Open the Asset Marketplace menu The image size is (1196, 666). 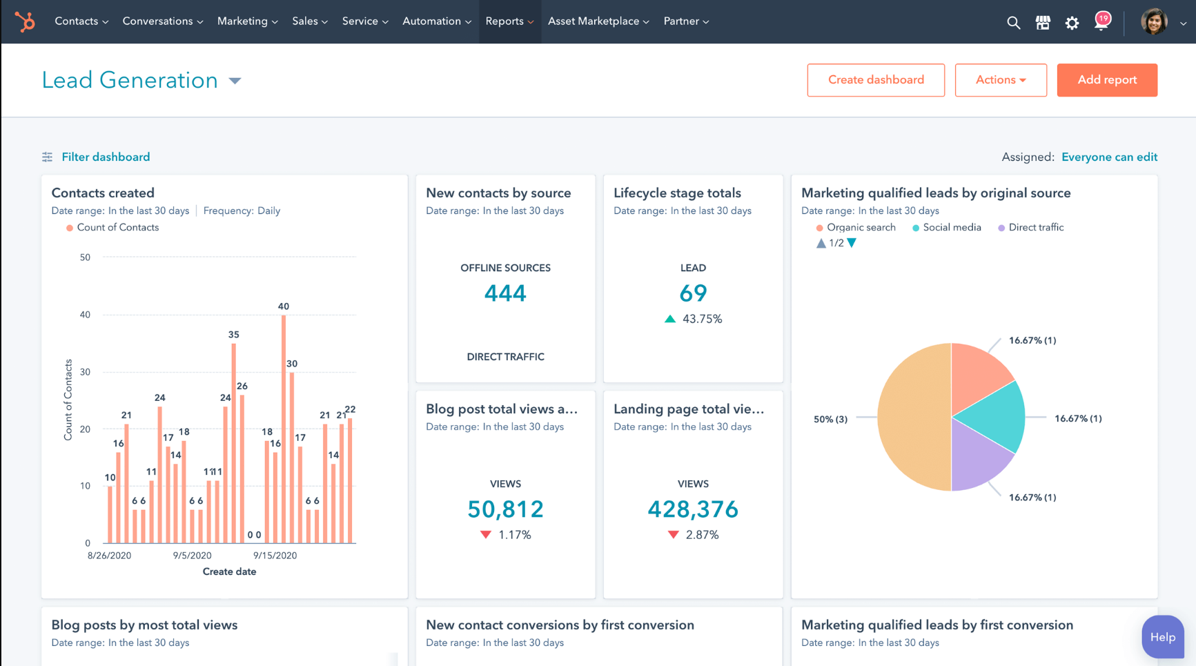coord(598,21)
